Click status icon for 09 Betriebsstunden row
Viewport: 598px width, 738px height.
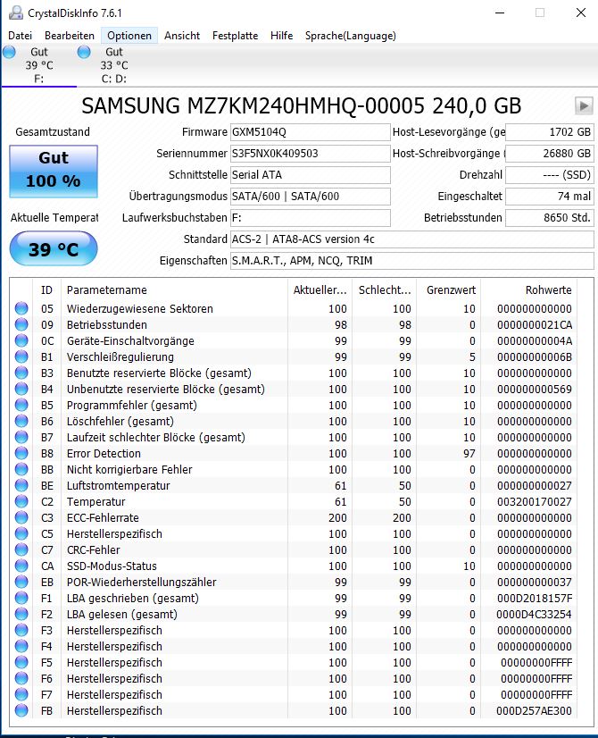[21, 324]
